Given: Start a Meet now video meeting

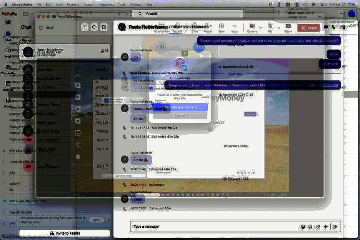Looking at the screenshot, I should [94, 27].
